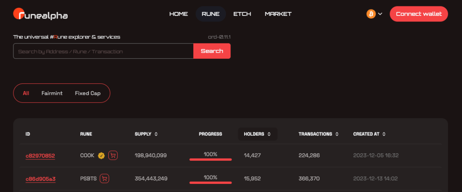This screenshot has width=462, height=192.
Task: Open the HOME menu item
Action: click(x=179, y=14)
